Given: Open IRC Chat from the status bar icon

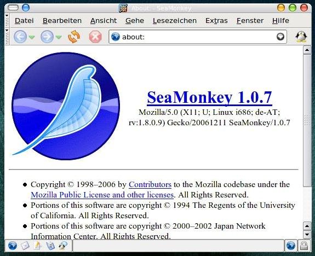Looking at the screenshot, I should click(x=63, y=246).
